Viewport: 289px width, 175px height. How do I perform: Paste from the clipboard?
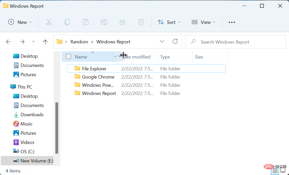[86, 22]
